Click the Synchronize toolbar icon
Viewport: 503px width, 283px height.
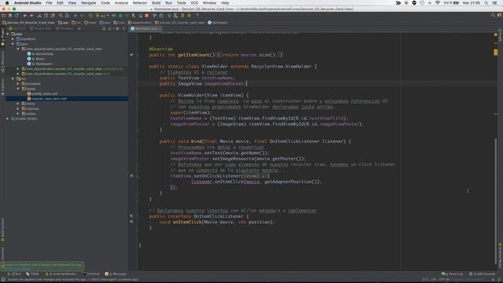[x=17, y=16]
